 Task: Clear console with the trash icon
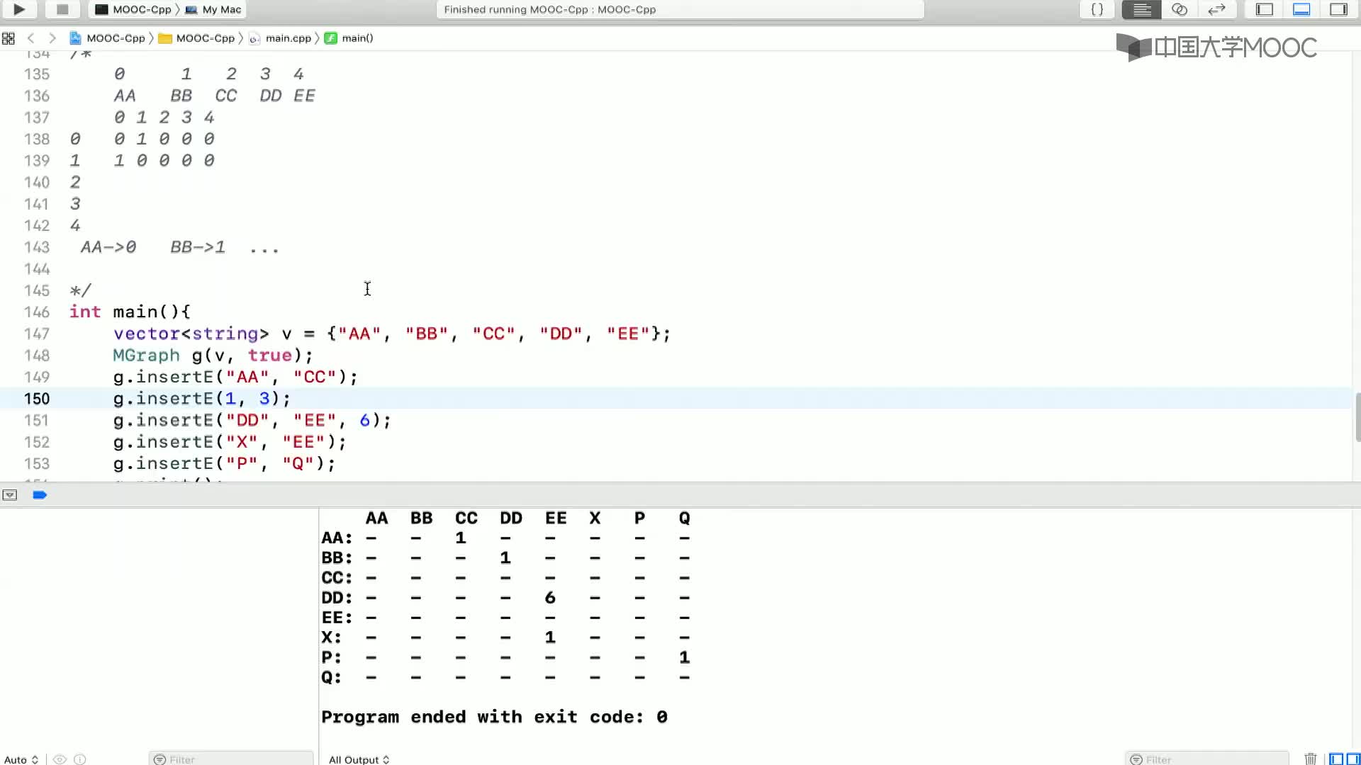pos(1311,759)
